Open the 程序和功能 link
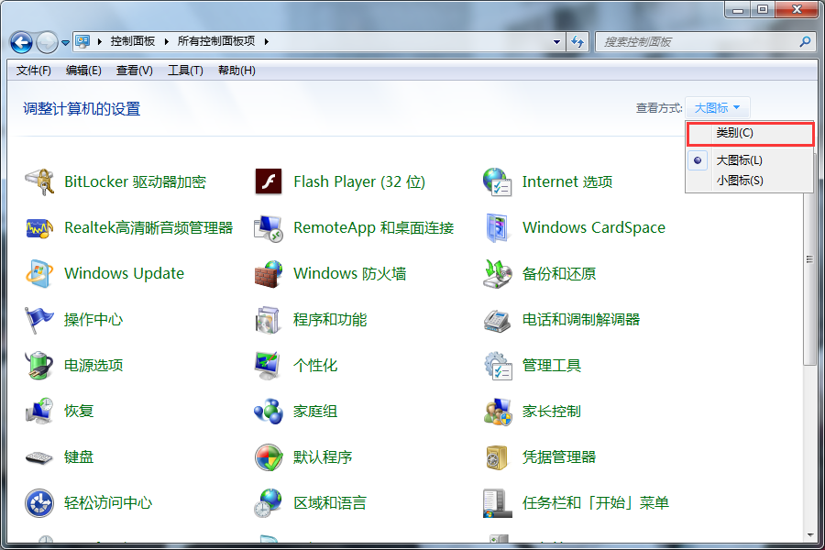 pos(330,319)
